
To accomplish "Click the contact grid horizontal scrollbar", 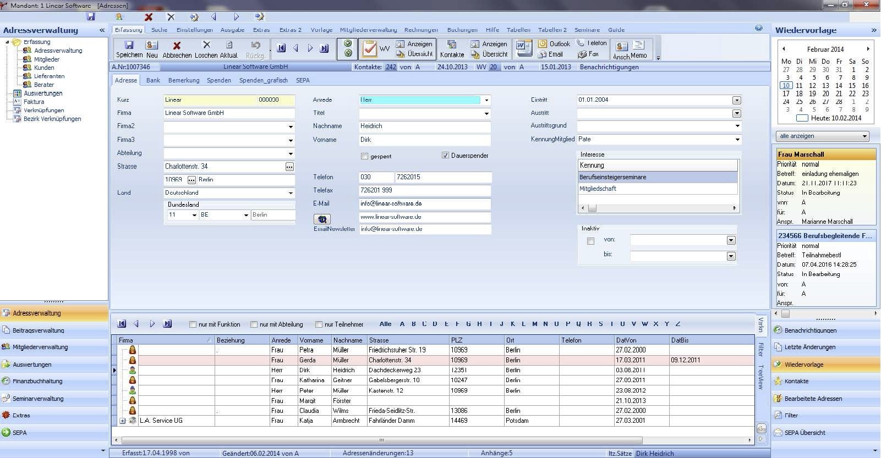I will click(x=432, y=440).
